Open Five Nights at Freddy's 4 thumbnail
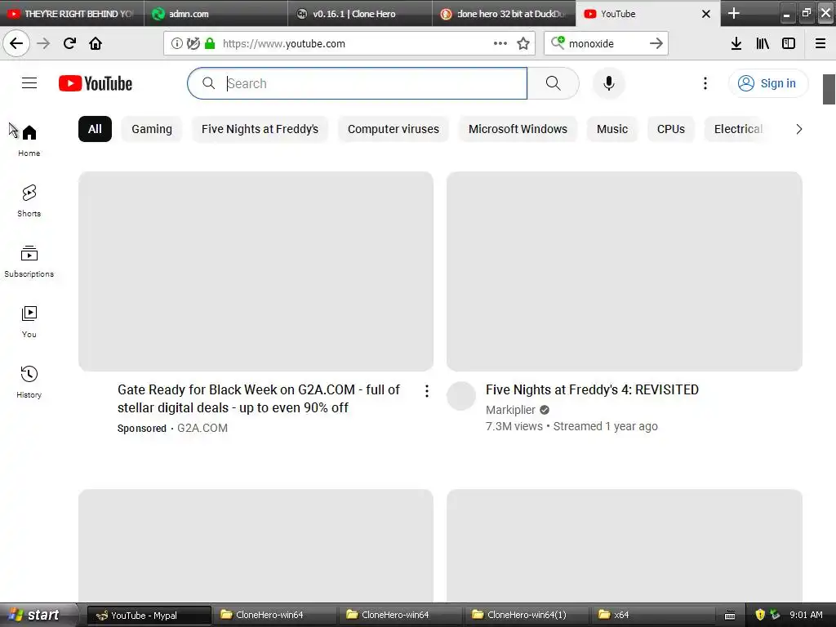The height and width of the screenshot is (627, 836). (x=625, y=271)
